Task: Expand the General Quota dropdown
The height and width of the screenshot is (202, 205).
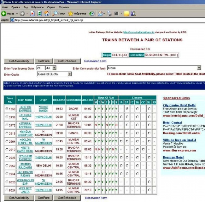Action: point(54,74)
